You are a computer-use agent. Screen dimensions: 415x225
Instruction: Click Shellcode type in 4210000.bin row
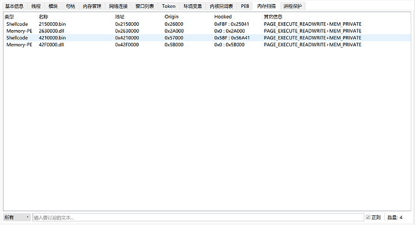click(17, 38)
